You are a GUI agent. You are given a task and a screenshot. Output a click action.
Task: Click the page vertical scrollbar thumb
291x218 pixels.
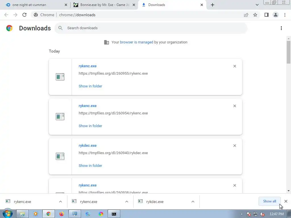coord(288,52)
